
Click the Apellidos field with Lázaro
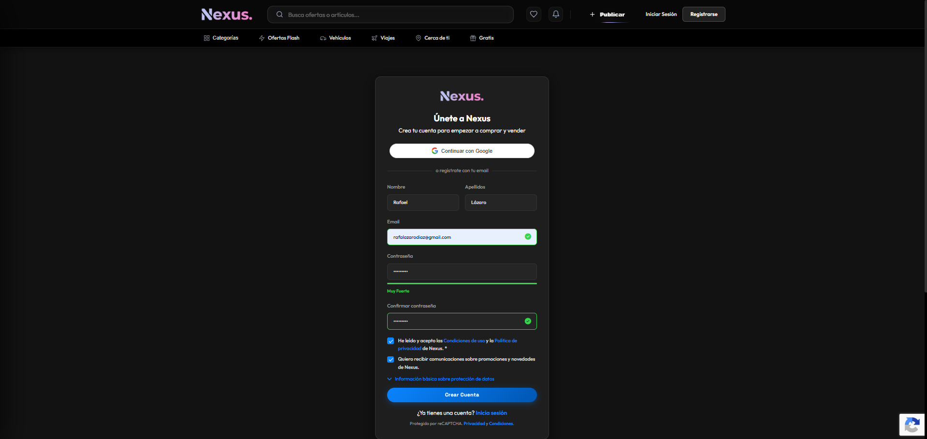(x=501, y=203)
